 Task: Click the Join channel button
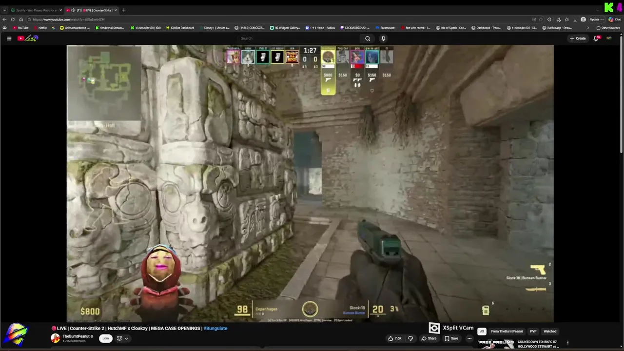coord(105,338)
